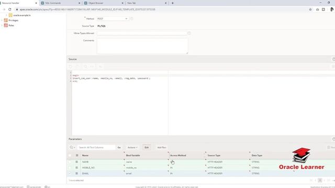Screen dimensions: 335x188
Task: Click the Access Method column header
Action: click(x=178, y=156)
